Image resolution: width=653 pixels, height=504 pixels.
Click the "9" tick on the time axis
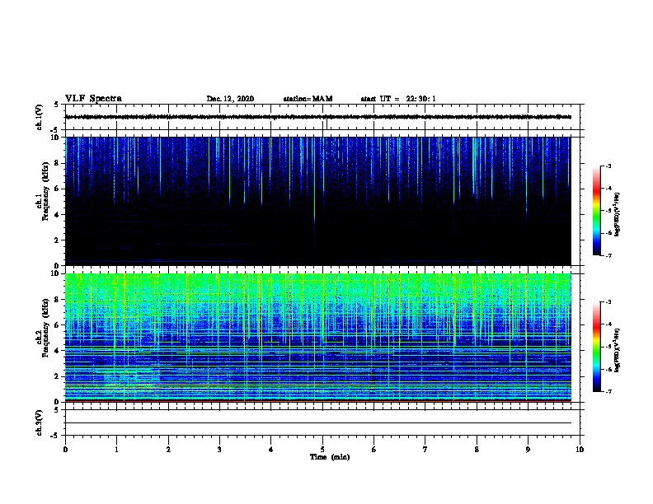528,449
